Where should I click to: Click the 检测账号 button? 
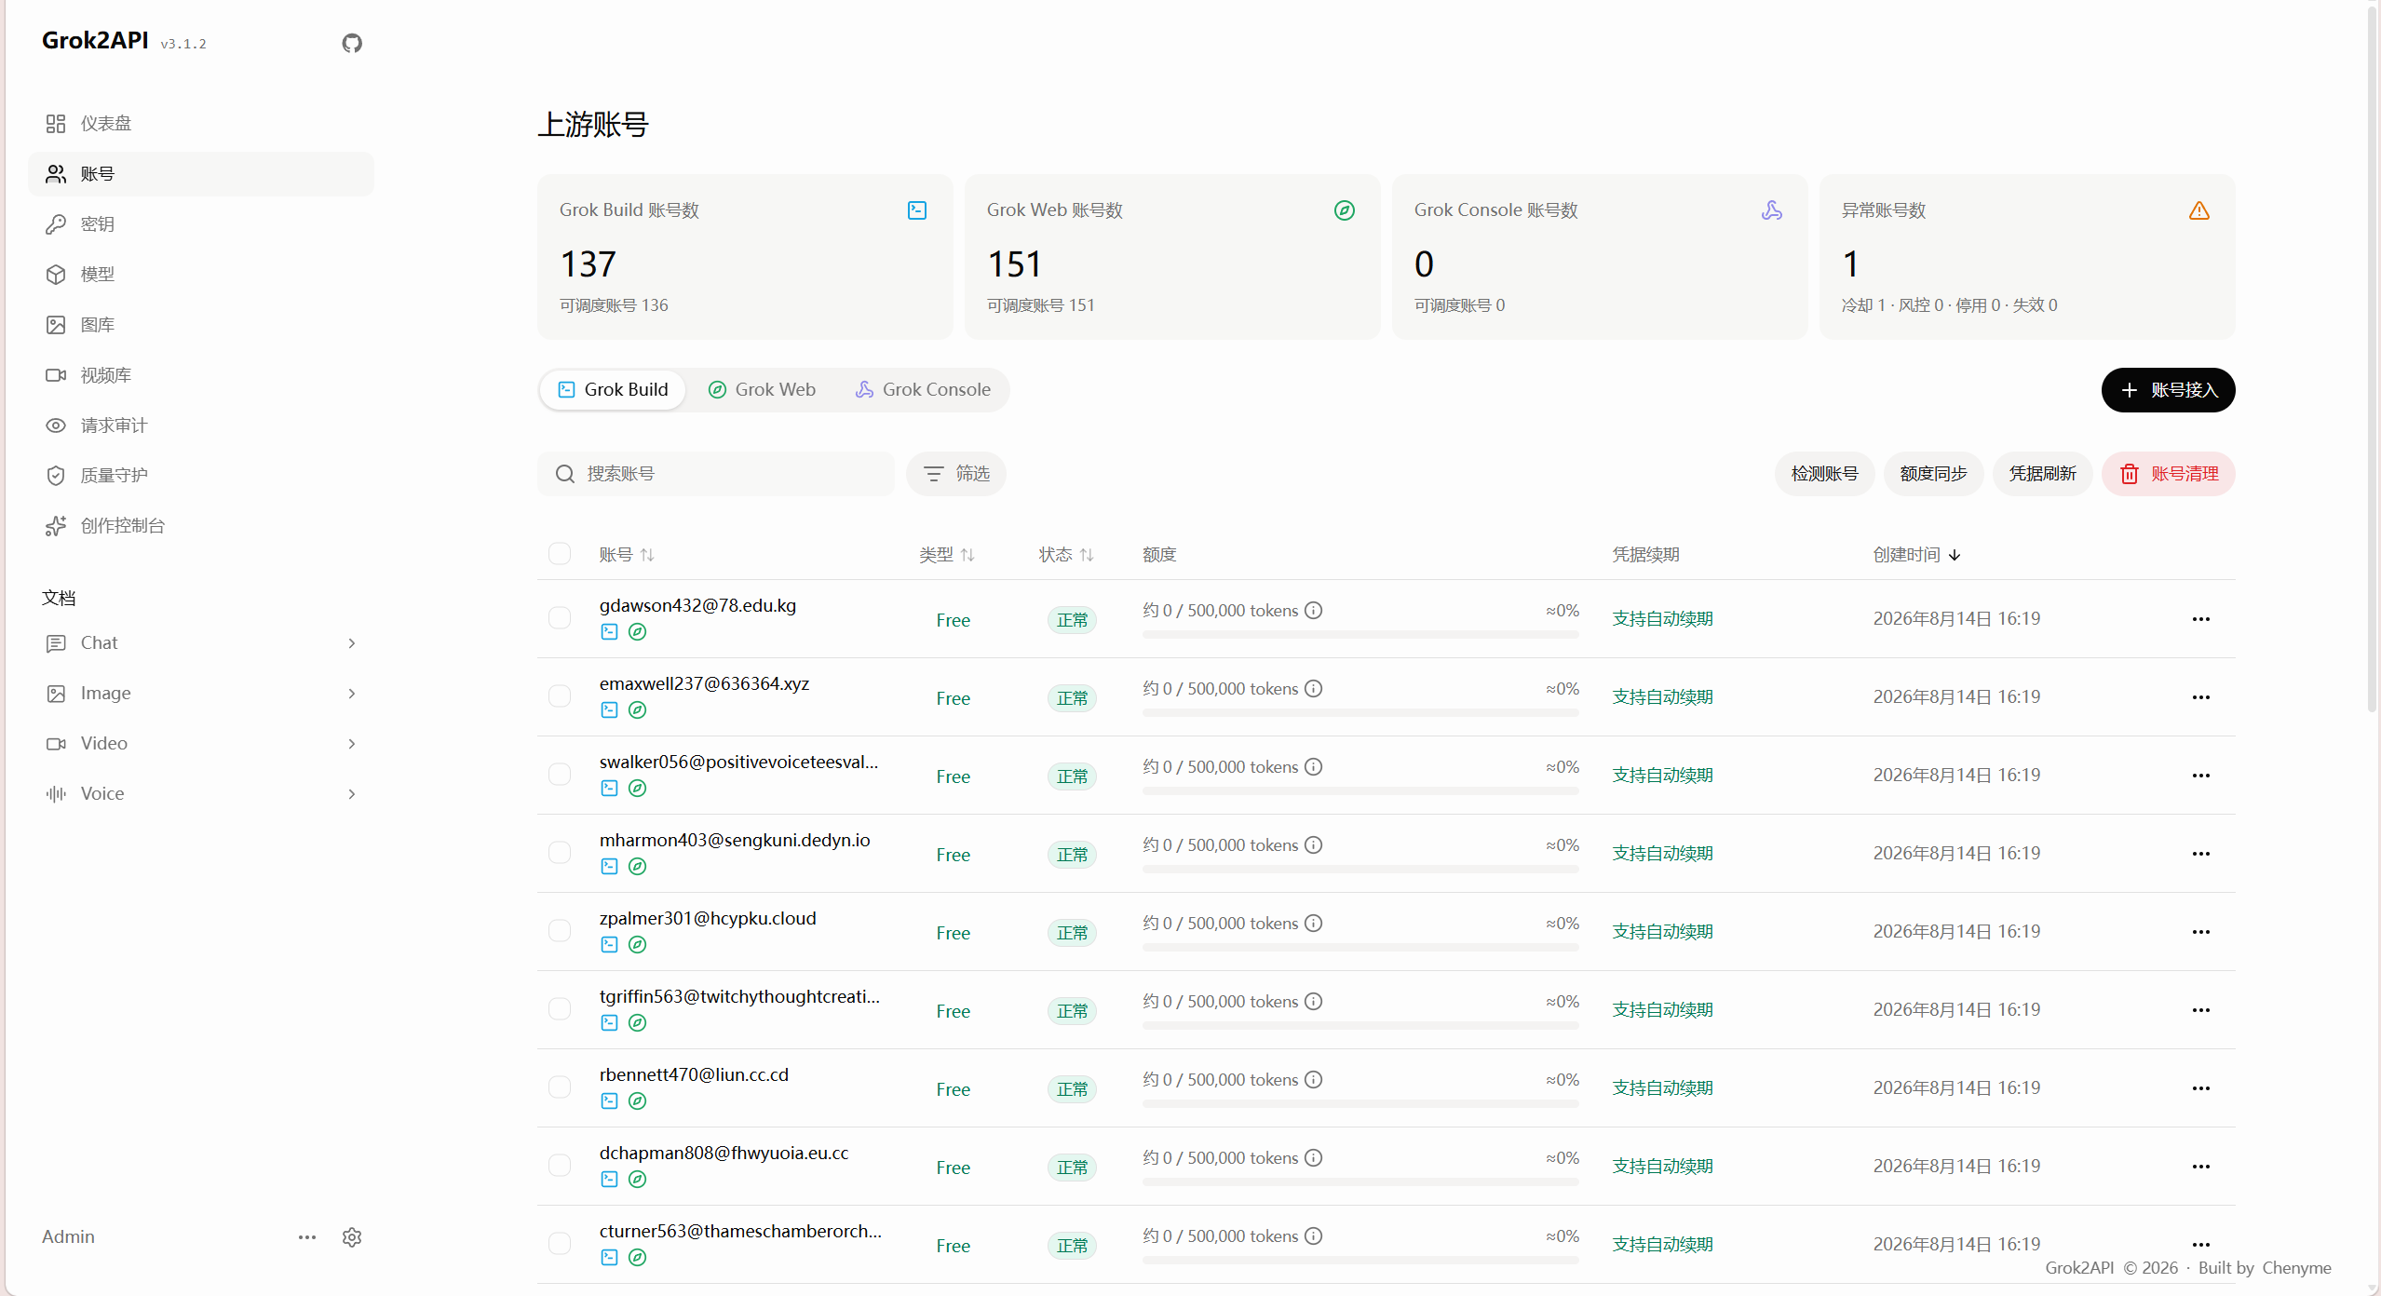click(x=1824, y=474)
